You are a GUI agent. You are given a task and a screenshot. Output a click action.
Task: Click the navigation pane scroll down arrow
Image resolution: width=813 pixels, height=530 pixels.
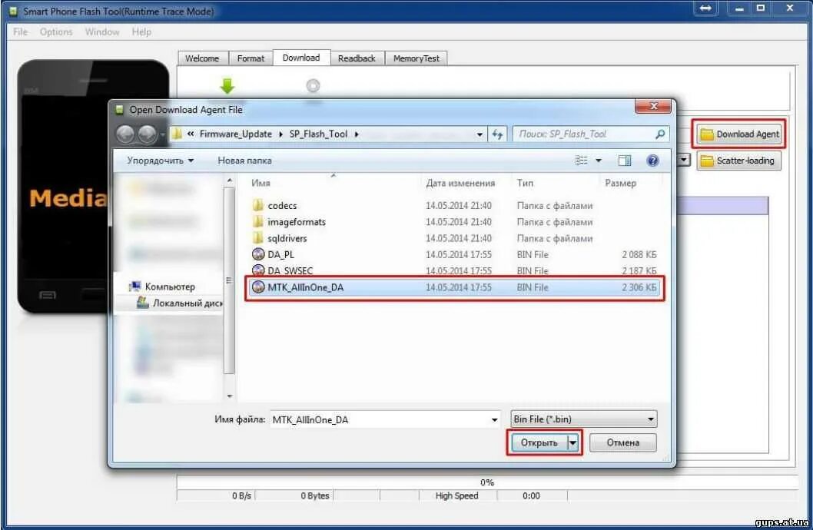tap(229, 396)
